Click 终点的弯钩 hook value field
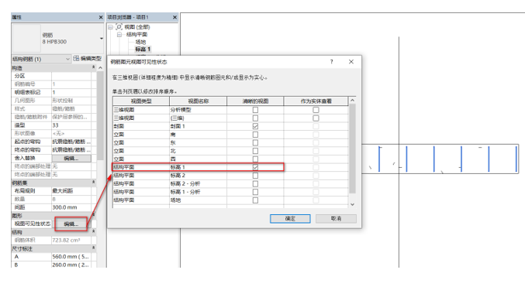Image resolution: width=525 pixels, height=287 pixels. (71, 149)
